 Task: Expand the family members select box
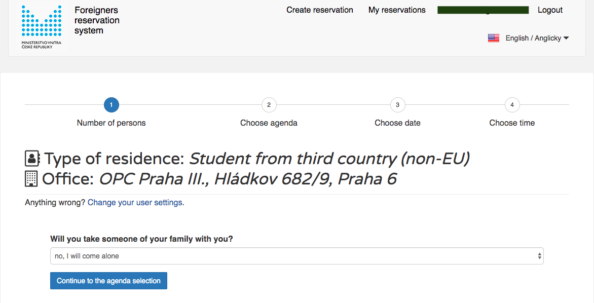pyautogui.click(x=296, y=256)
